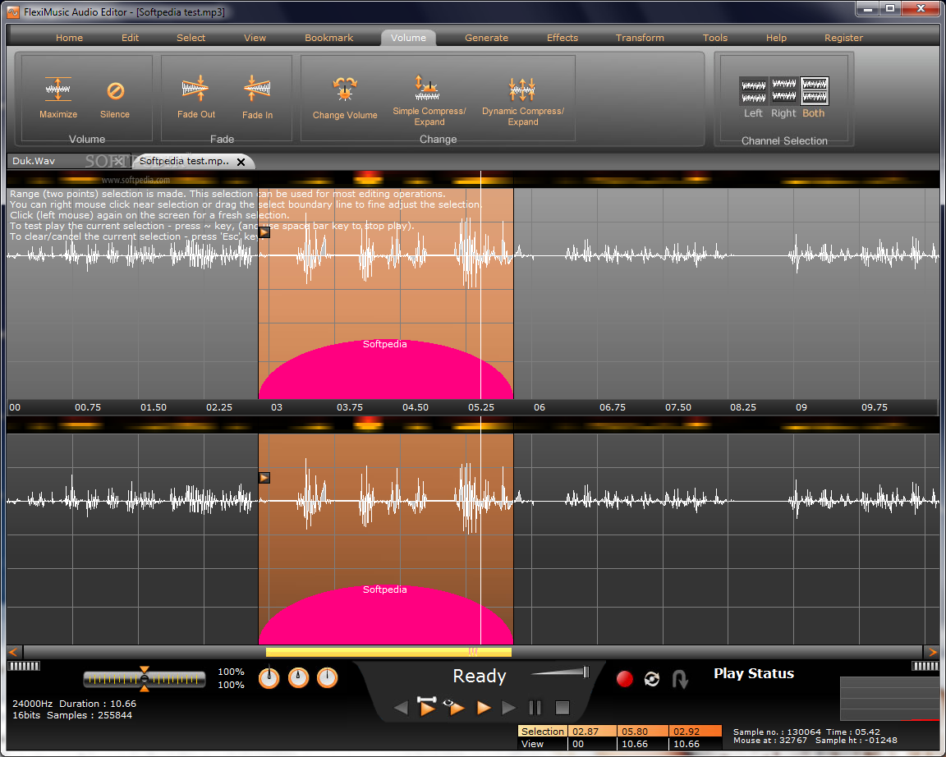Click the View start value 00
The height and width of the screenshot is (757, 946).
point(591,744)
